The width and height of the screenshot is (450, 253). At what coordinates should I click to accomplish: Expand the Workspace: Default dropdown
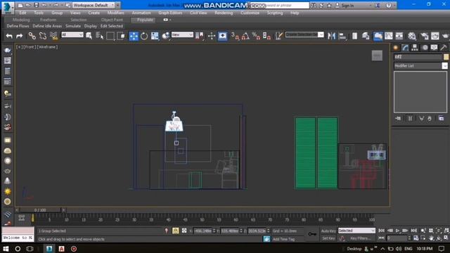[x=94, y=5]
